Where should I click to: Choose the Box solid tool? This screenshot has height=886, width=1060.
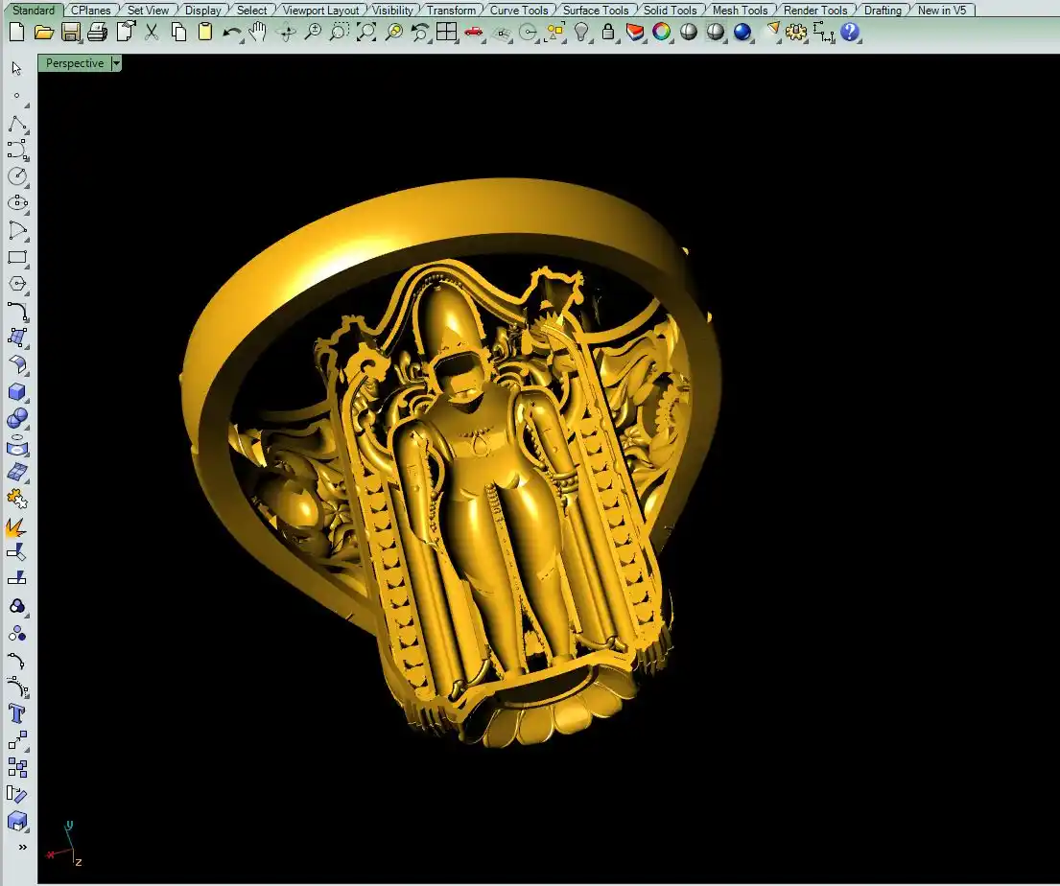point(17,392)
